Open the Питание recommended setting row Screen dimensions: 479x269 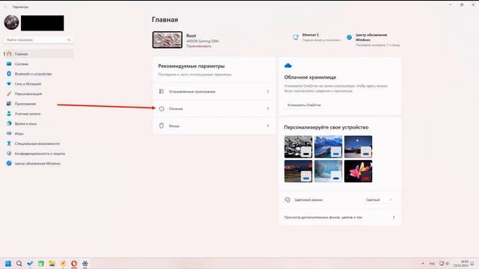coord(214,108)
